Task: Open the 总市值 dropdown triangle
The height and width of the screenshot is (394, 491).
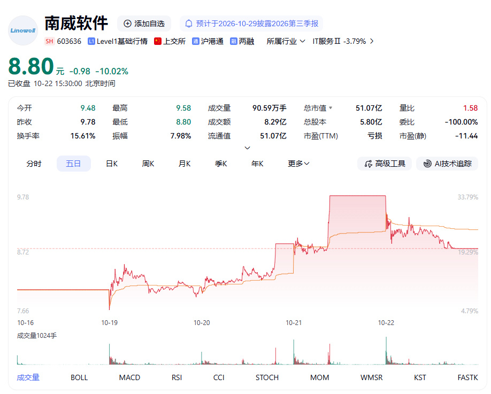Action: click(x=331, y=108)
